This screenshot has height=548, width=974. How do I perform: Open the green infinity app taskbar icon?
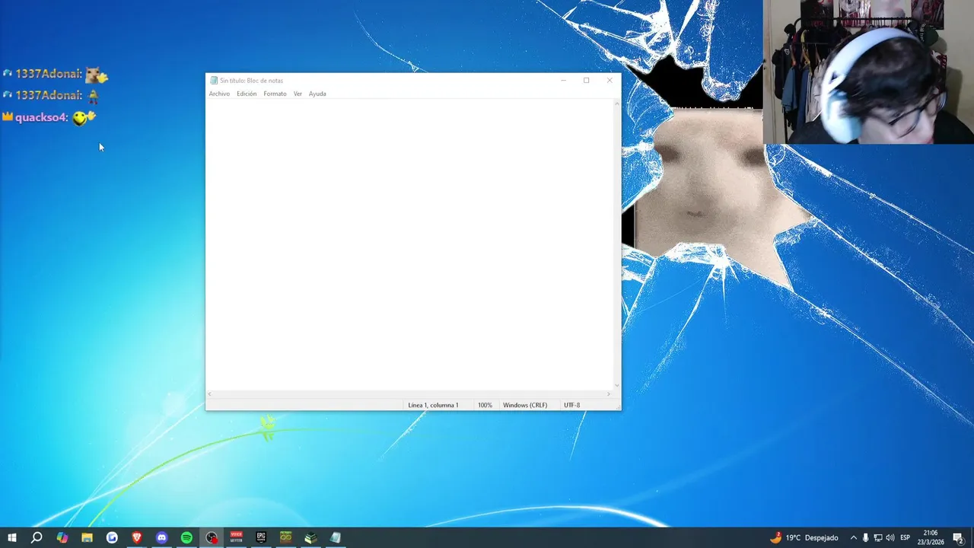click(285, 537)
